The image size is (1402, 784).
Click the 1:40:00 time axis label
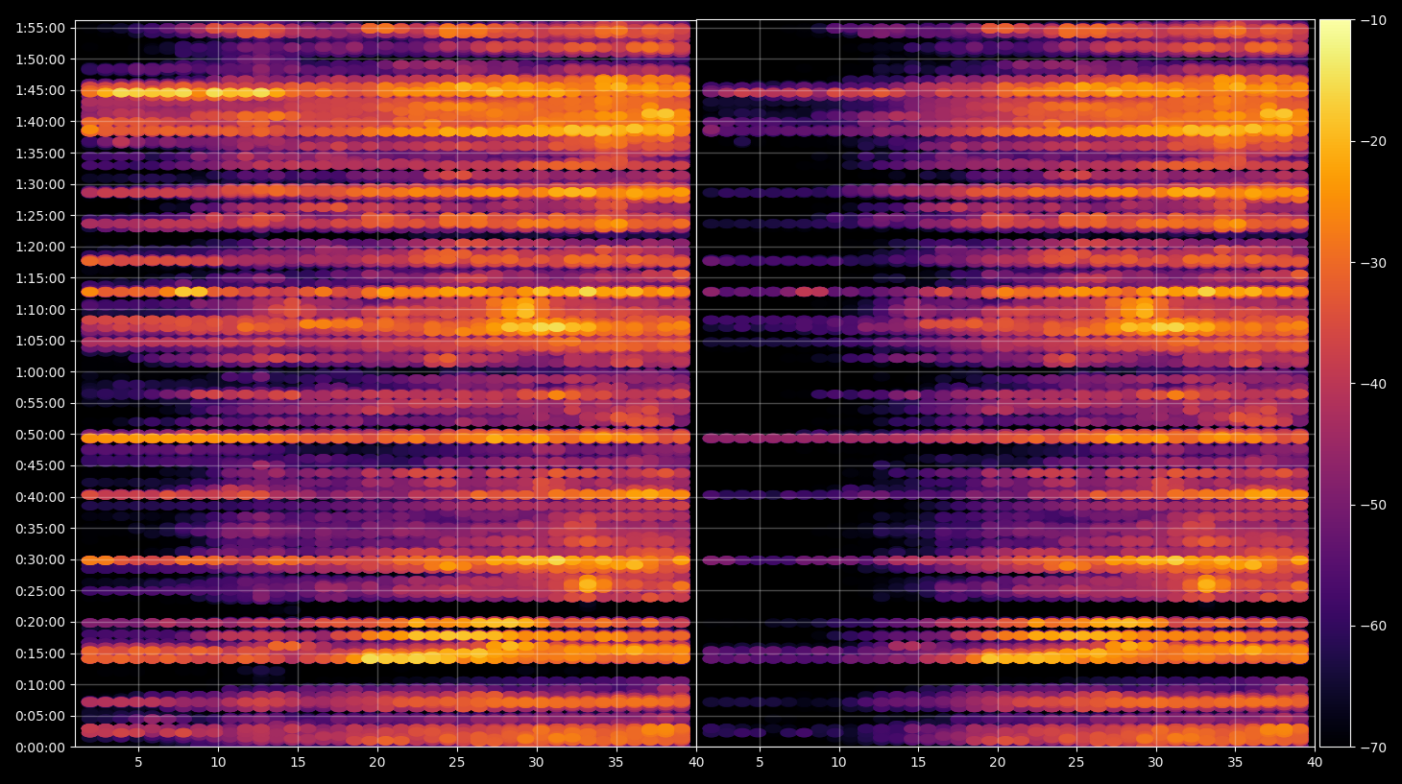tap(40, 122)
